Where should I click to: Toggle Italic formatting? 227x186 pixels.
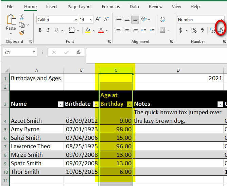(x=48, y=30)
